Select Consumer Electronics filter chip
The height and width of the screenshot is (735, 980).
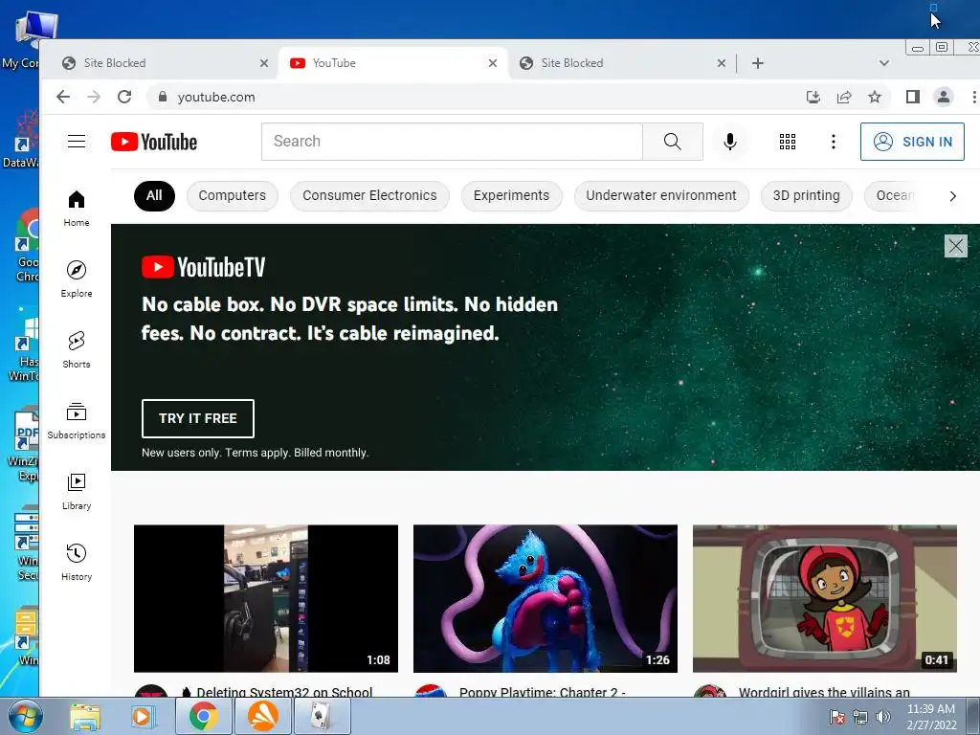pyautogui.click(x=369, y=195)
